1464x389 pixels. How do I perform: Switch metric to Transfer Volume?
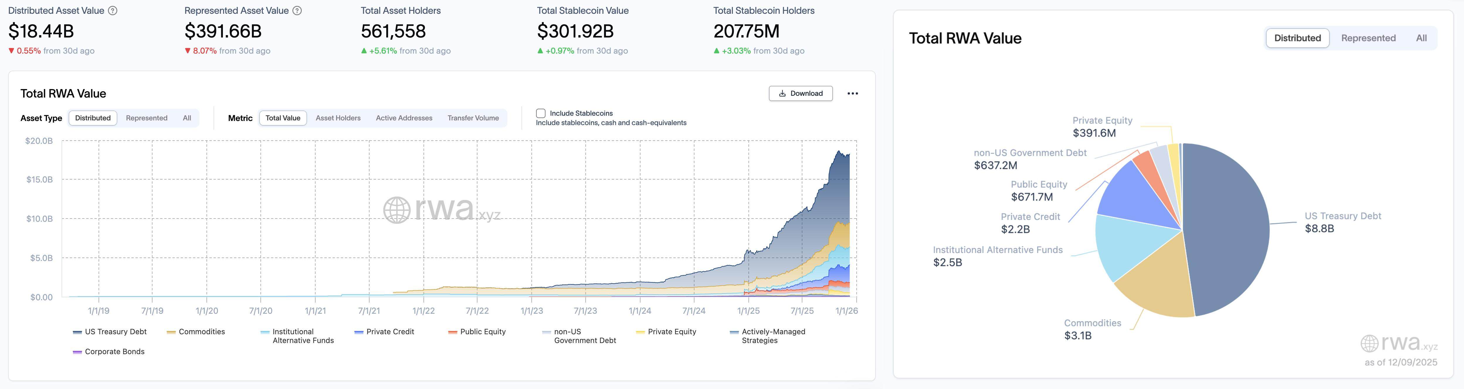click(473, 118)
